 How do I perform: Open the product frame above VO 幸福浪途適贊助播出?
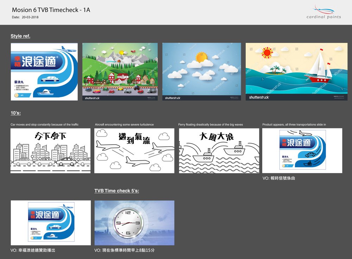[50, 223]
